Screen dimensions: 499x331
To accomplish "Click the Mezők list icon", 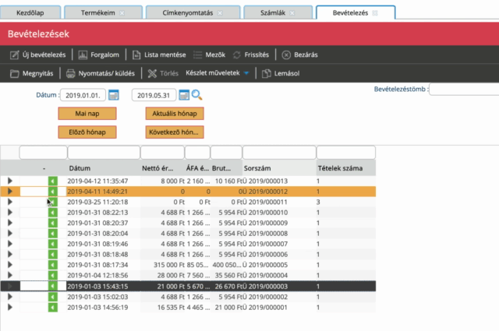I will click(x=197, y=55).
